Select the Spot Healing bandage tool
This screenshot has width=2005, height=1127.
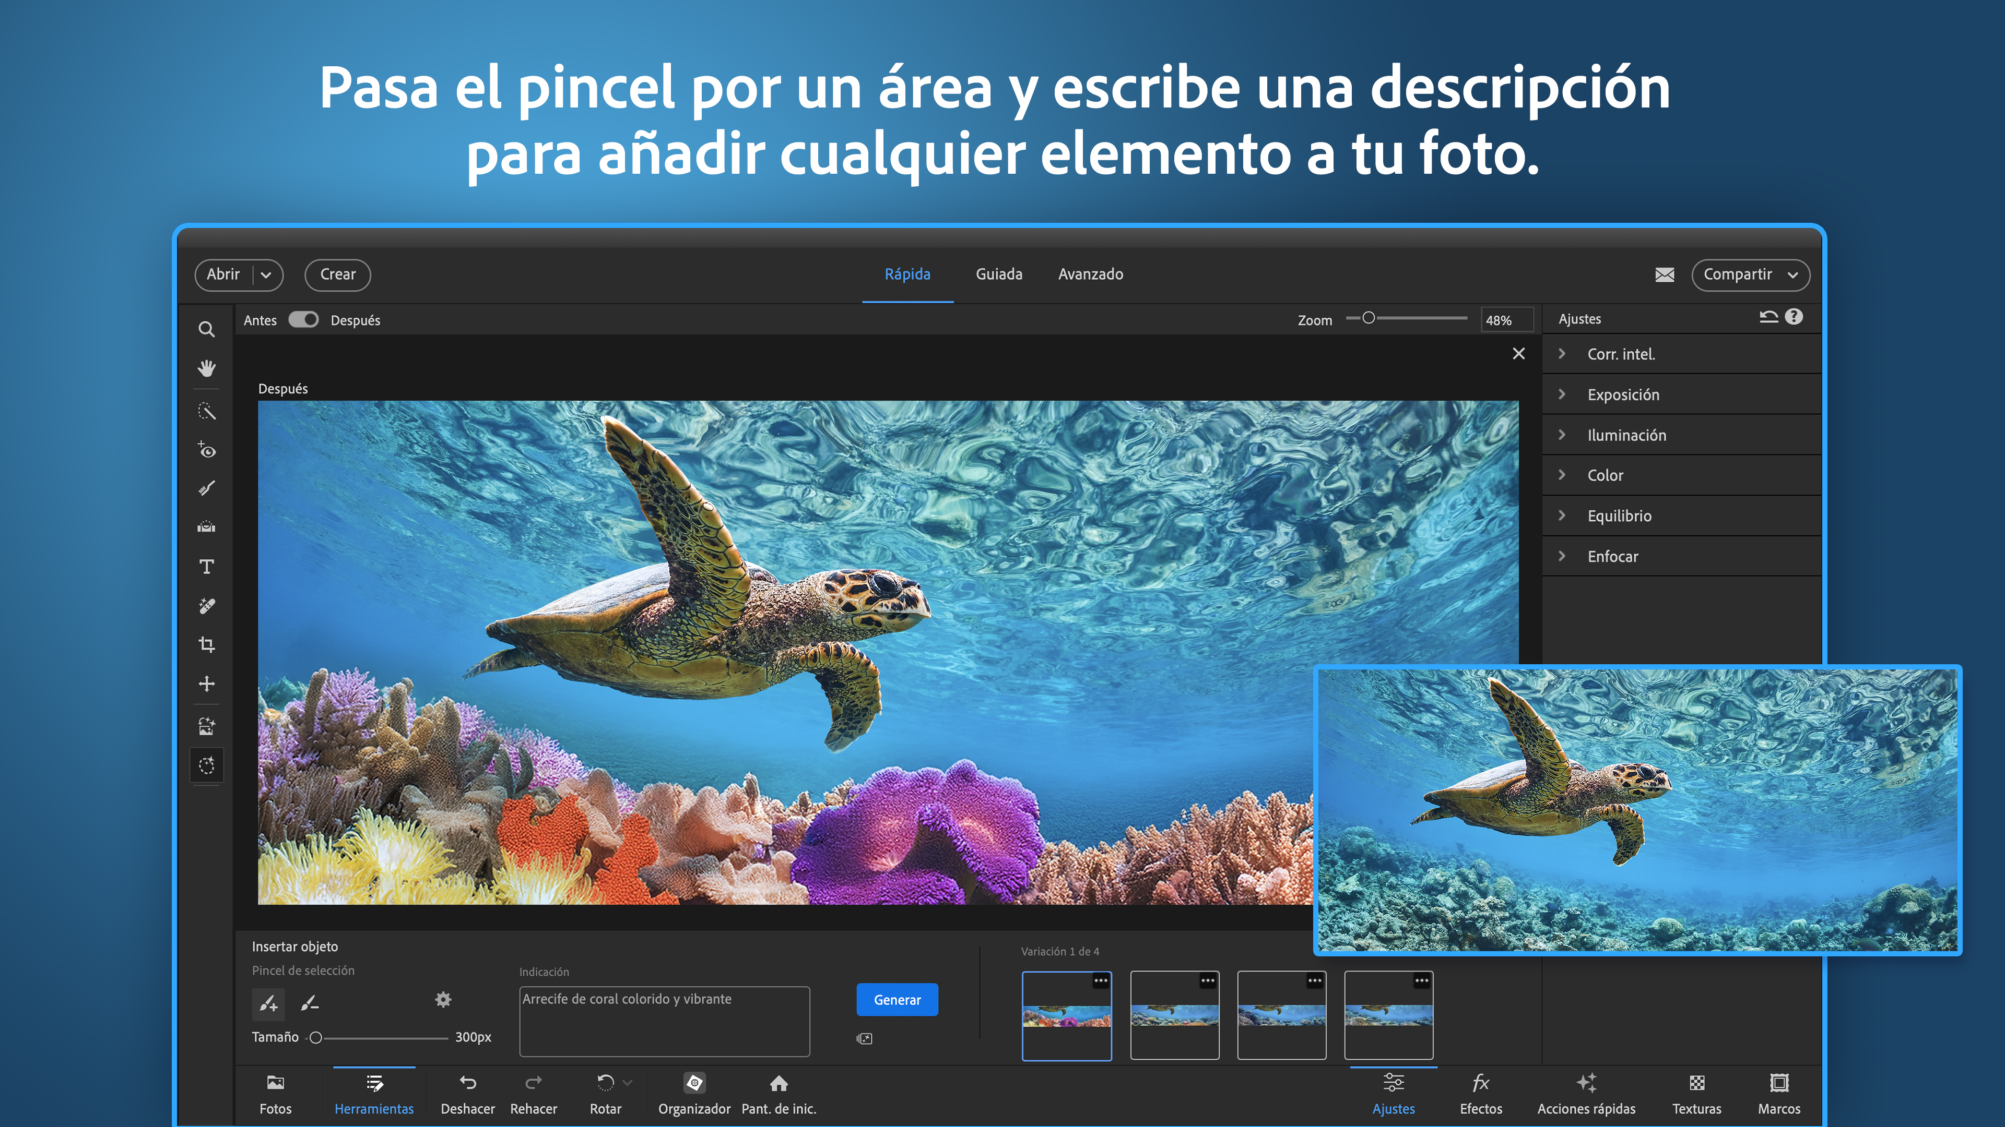click(206, 606)
